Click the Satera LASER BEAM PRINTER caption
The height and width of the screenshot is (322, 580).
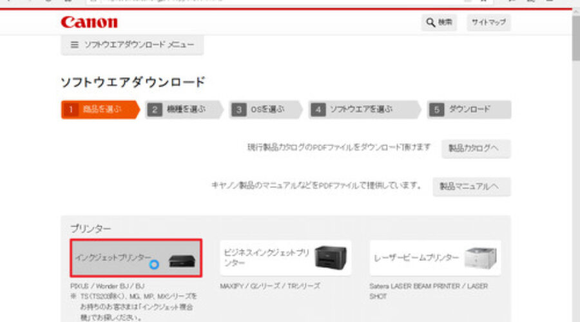pyautogui.click(x=429, y=291)
